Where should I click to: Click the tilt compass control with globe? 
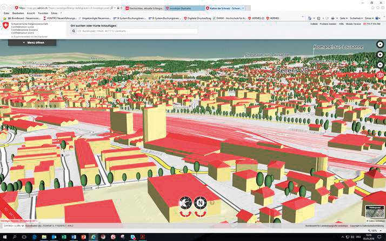click(185, 203)
